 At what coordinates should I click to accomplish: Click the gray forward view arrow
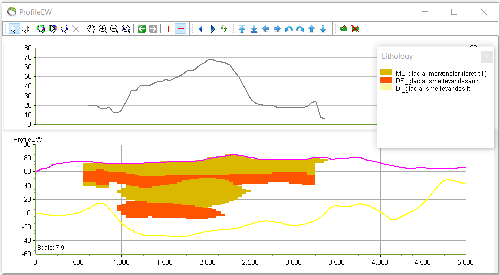pos(153,29)
